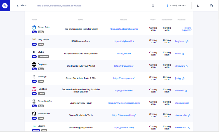This screenshot has height=132, width=219.
Task: Click 'Cryptocurrency Forum' description text
Action: point(81,103)
